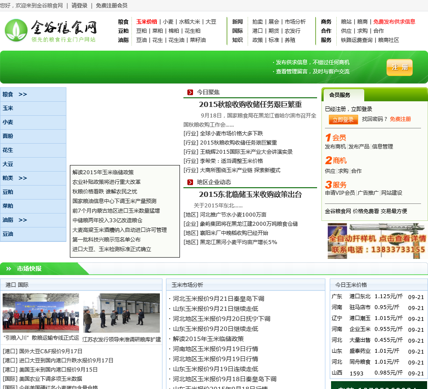
Task: Click 网站建设 under 服务
Action: 392,193
